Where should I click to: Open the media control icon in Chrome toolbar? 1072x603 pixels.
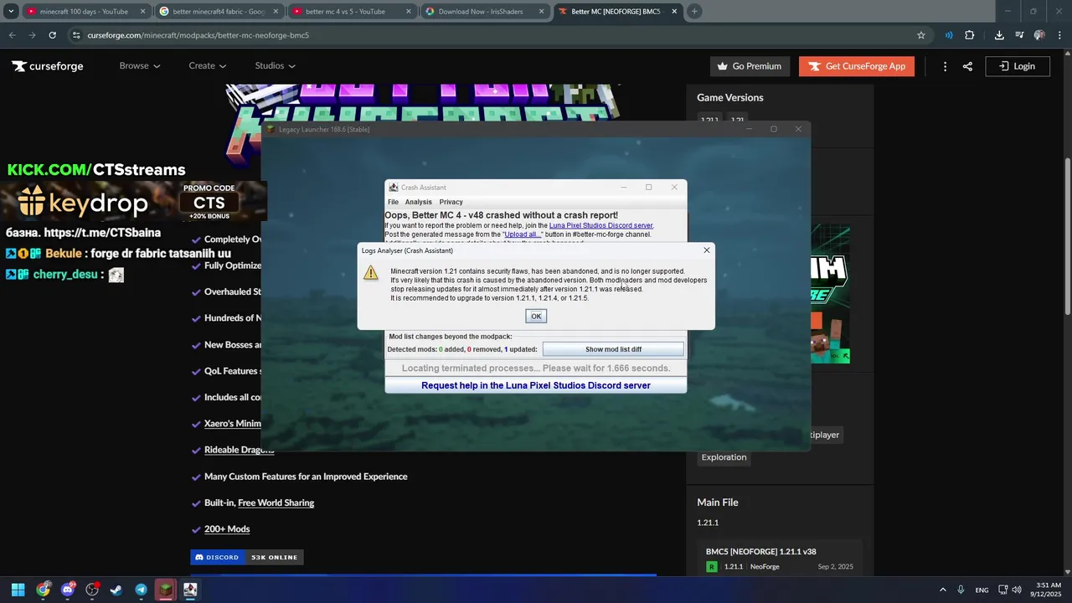click(x=1019, y=35)
